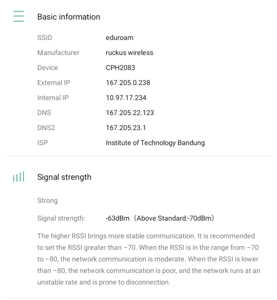Click the external IP 167.205.0.238
This screenshot has width=277, height=300.
pos(128,83)
